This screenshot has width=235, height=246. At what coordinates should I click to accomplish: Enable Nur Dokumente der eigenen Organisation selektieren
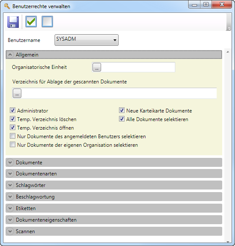click(x=12, y=145)
